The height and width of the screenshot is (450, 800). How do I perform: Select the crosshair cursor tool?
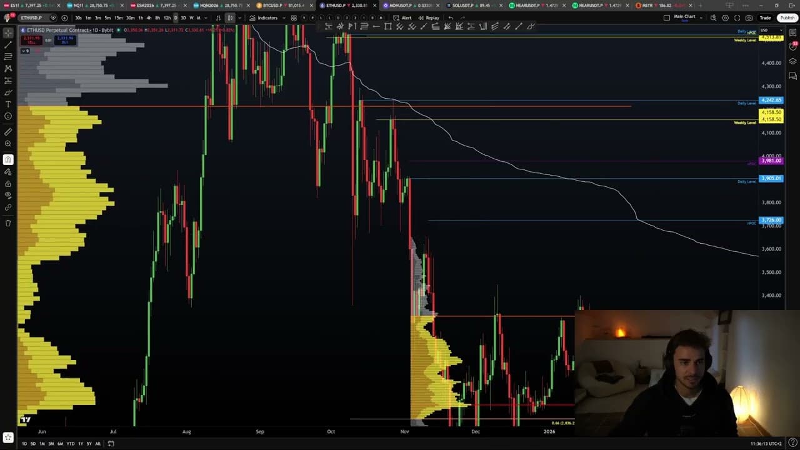[8, 32]
